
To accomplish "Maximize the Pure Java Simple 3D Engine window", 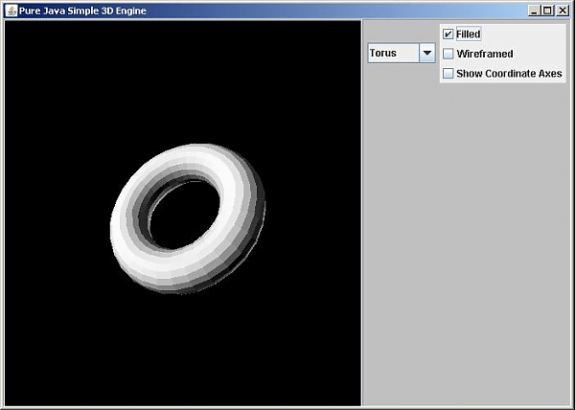I will coord(547,11).
